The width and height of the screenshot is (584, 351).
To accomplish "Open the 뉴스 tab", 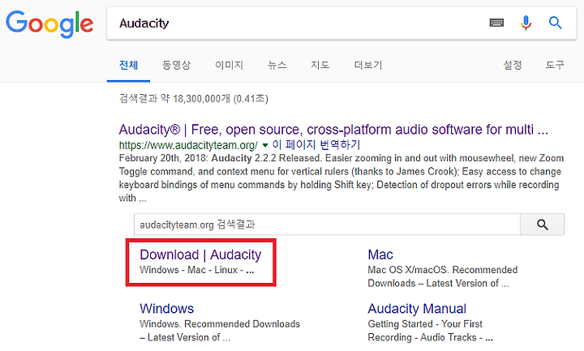I will point(277,65).
